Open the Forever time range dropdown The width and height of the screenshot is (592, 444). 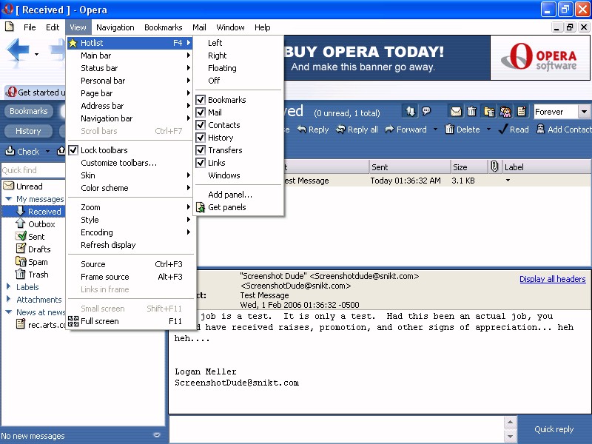click(584, 112)
